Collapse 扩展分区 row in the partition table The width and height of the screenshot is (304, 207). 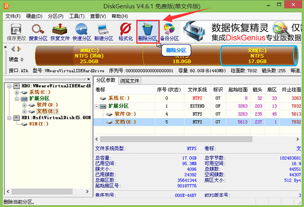pyautogui.click(x=97, y=107)
